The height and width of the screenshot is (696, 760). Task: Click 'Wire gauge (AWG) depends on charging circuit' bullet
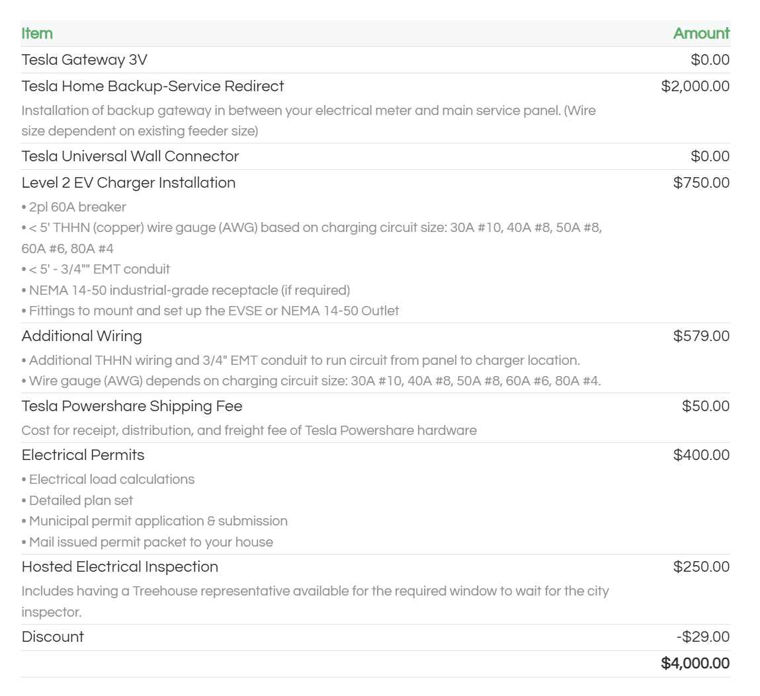pyautogui.click(x=311, y=381)
